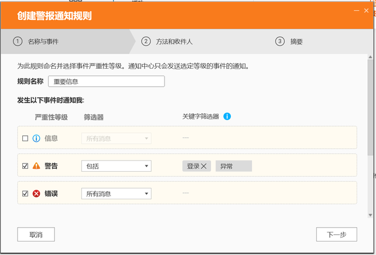Uncheck the 错误 severity checkbox

coord(25,193)
